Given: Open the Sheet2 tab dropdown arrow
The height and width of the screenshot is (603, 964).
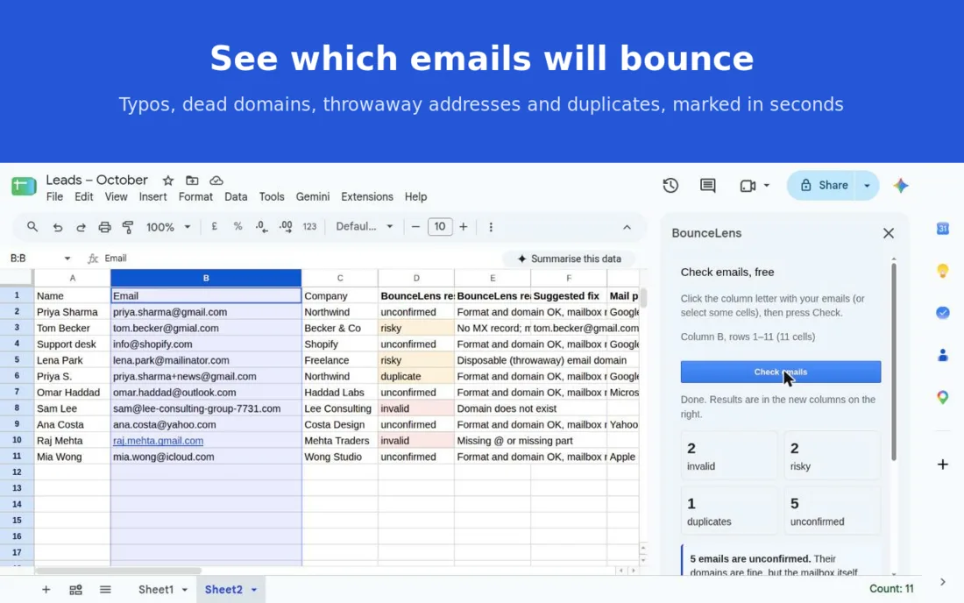Looking at the screenshot, I should pyautogui.click(x=254, y=590).
